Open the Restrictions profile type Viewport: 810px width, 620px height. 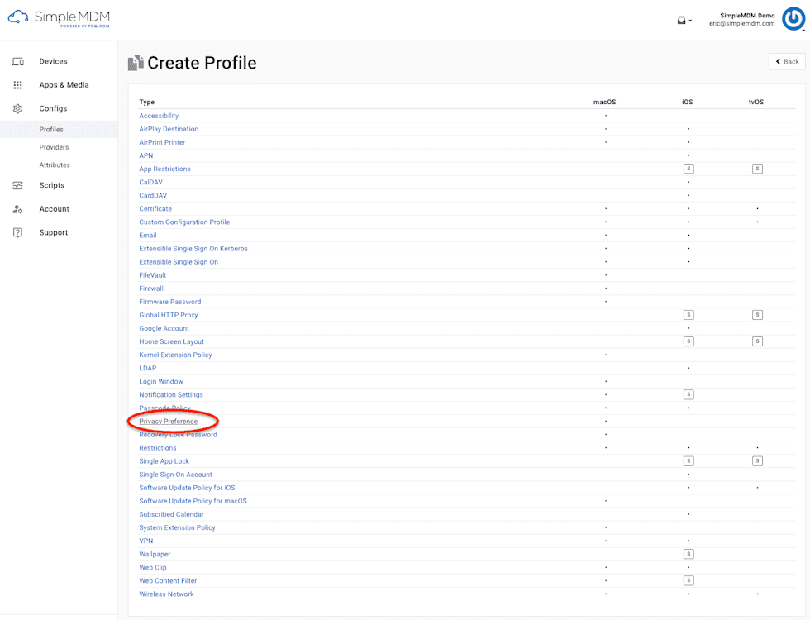157,447
